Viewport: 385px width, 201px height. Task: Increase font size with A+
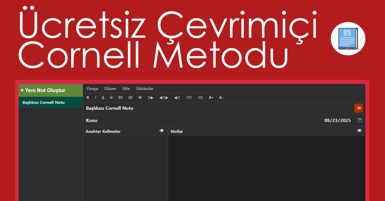211,98
